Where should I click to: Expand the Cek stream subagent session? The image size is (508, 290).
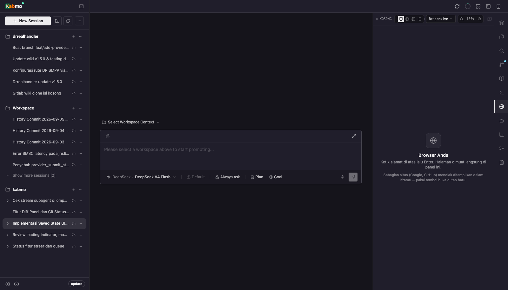pos(8,201)
